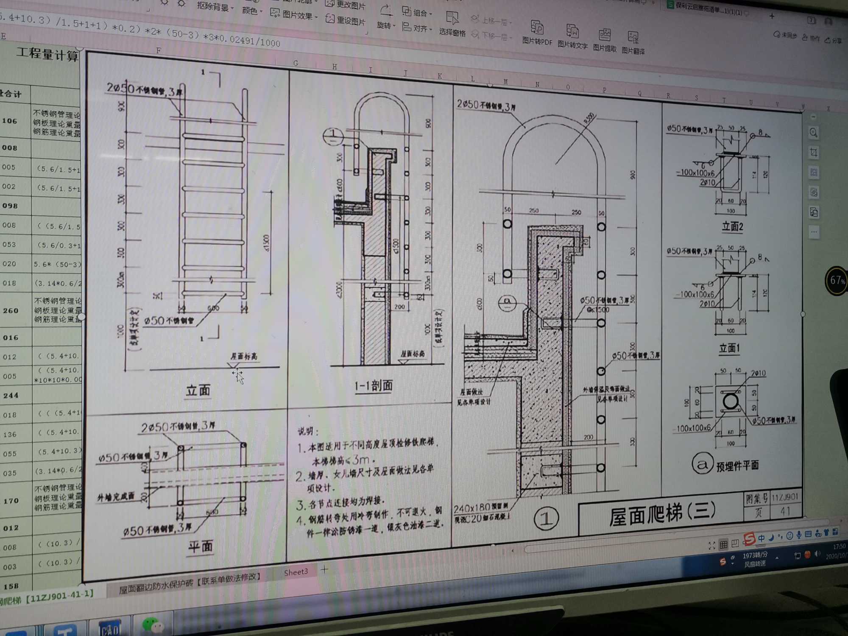This screenshot has height=636, width=848.
Task: Toggle the Sogou moon half/full-width icon
Action: point(771,537)
